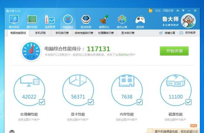Open 论坛 forum link
This screenshot has height=133, width=204.
point(158,11)
